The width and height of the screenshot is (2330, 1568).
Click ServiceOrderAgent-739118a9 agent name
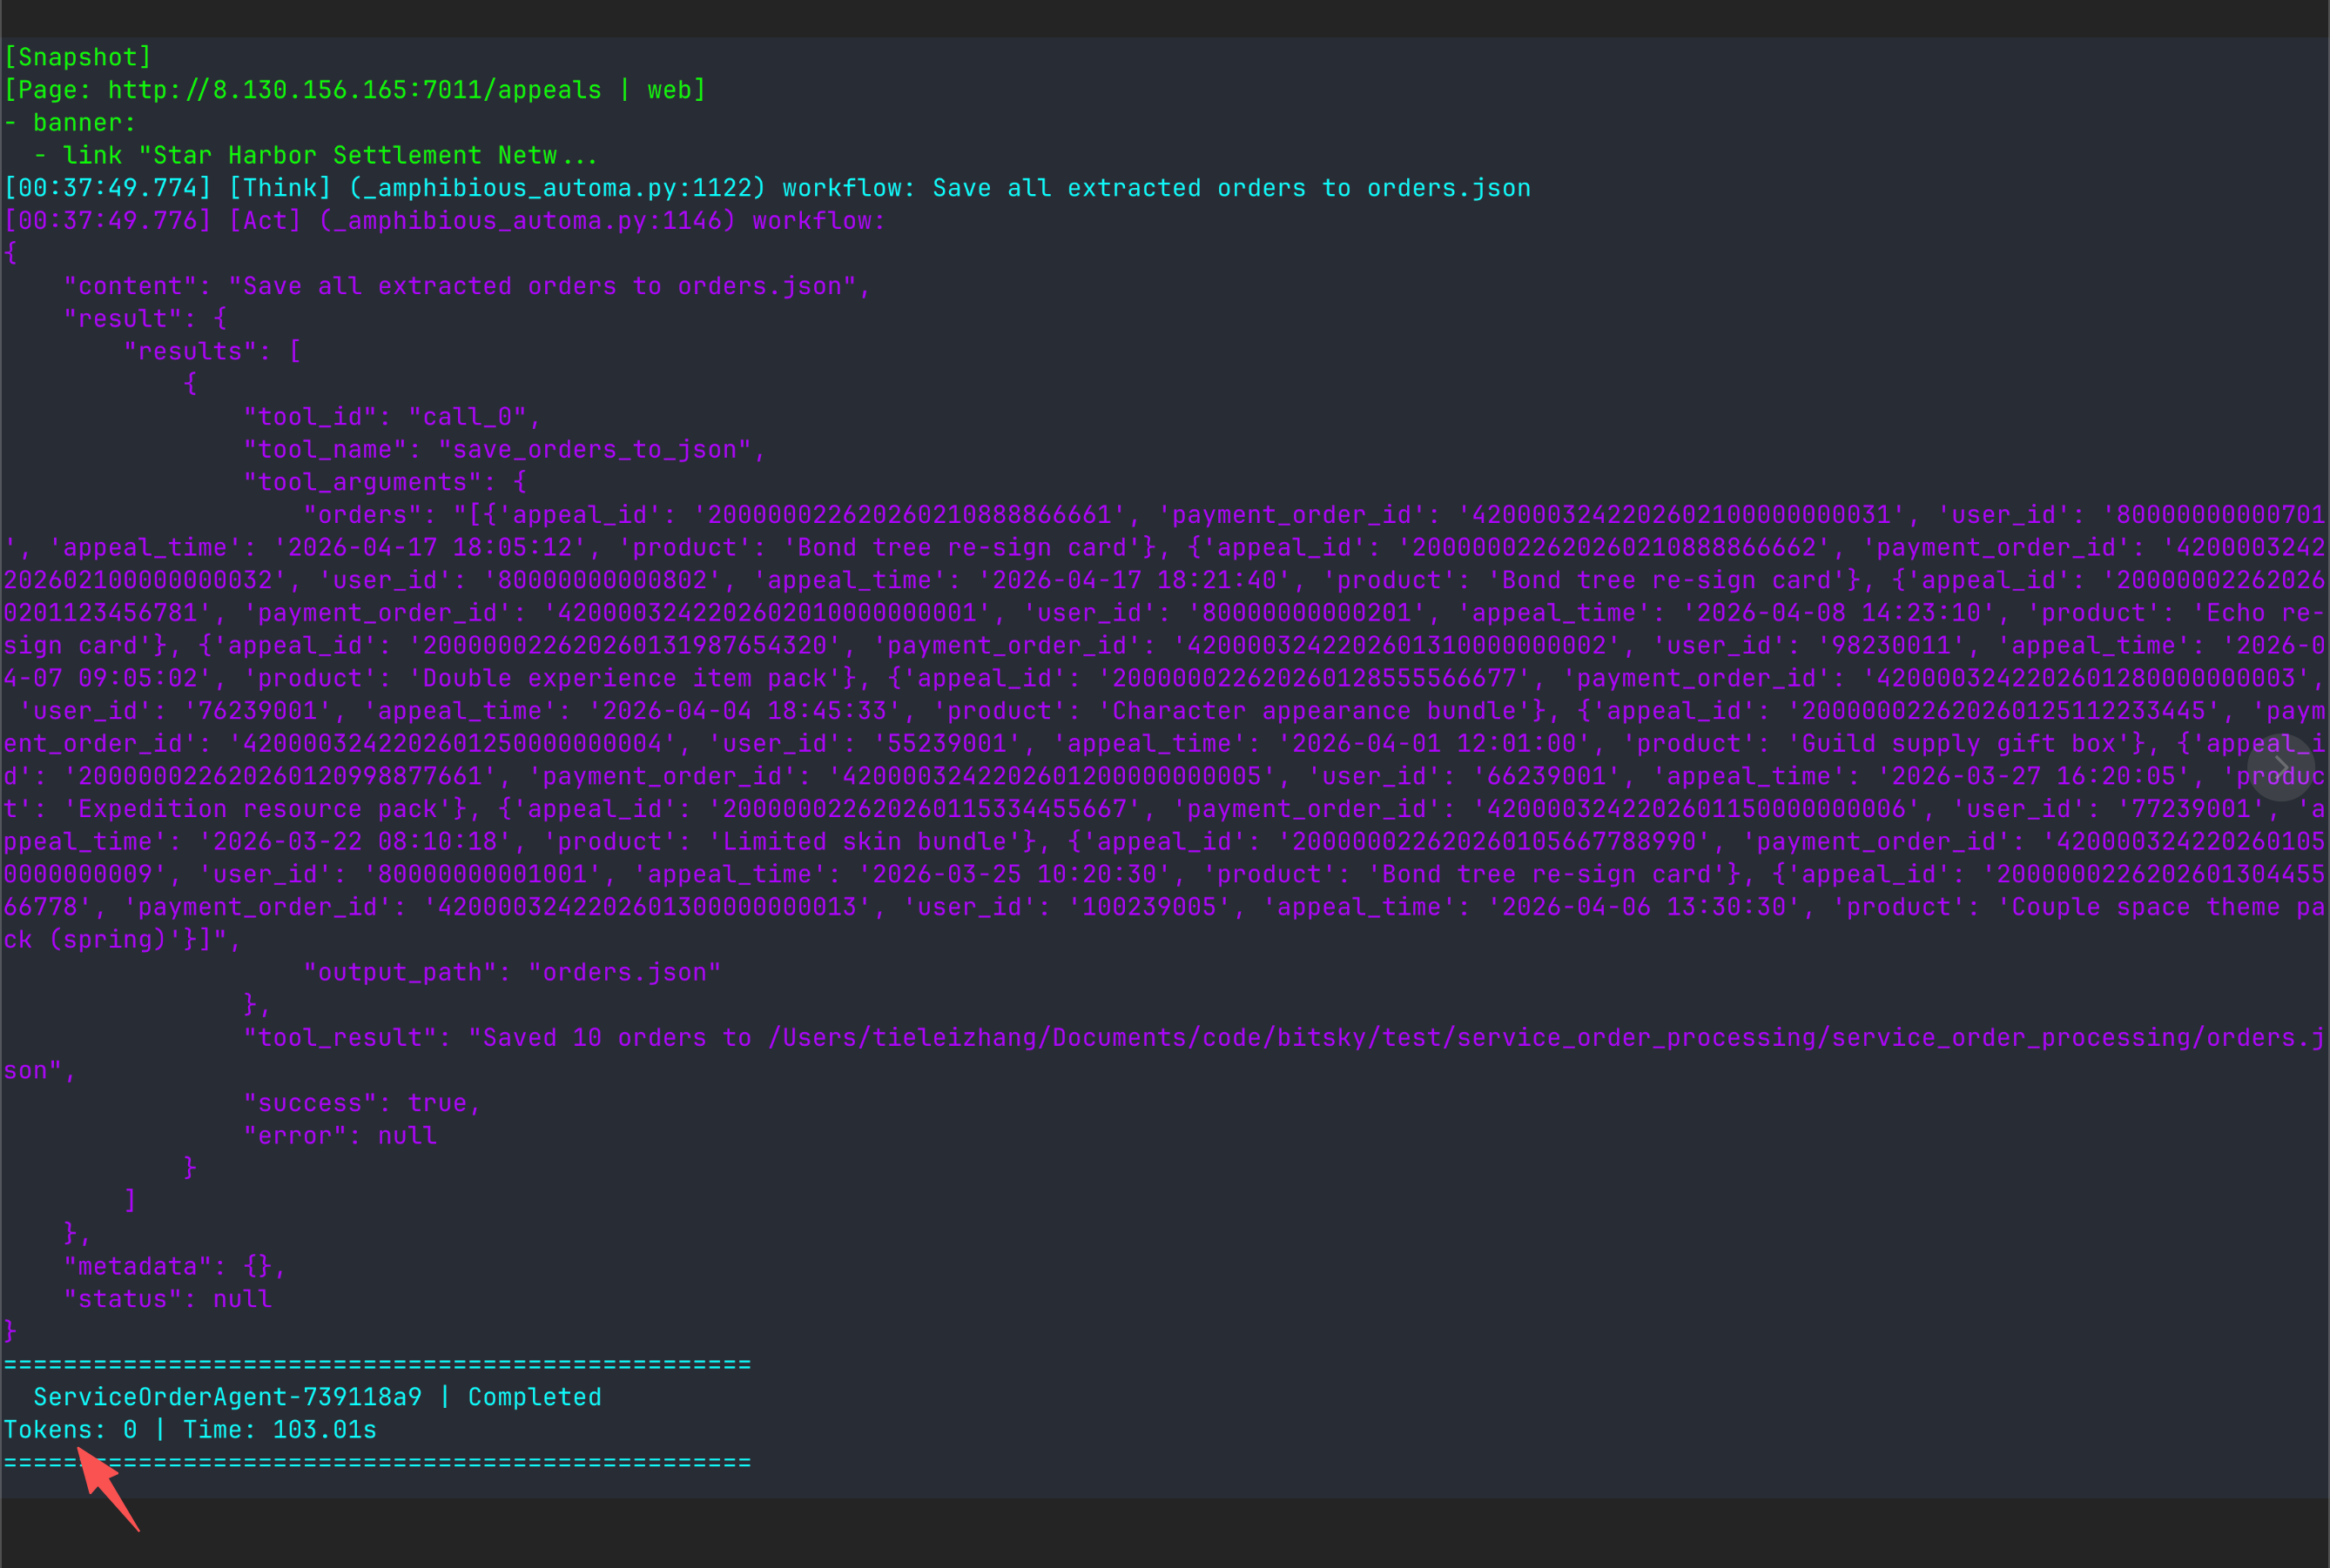coord(227,1397)
